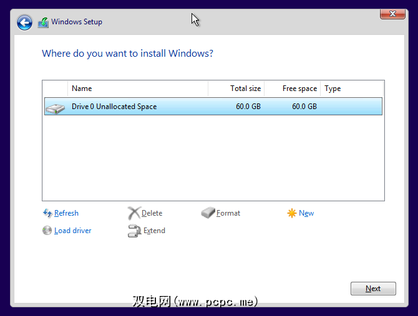This screenshot has width=418, height=316.
Task: Click the hard drive icon for Drive 0
Action: [55, 108]
